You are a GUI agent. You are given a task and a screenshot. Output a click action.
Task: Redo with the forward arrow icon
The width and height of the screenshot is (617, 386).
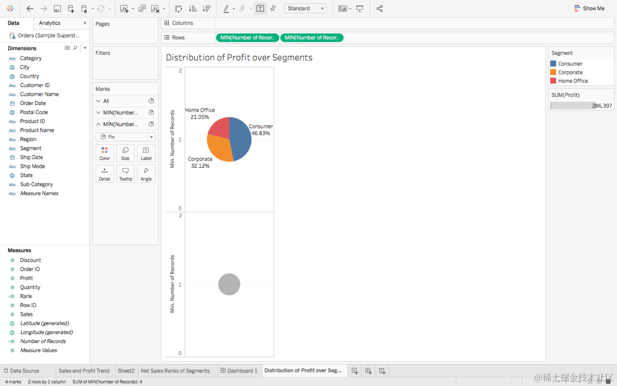[x=44, y=8]
